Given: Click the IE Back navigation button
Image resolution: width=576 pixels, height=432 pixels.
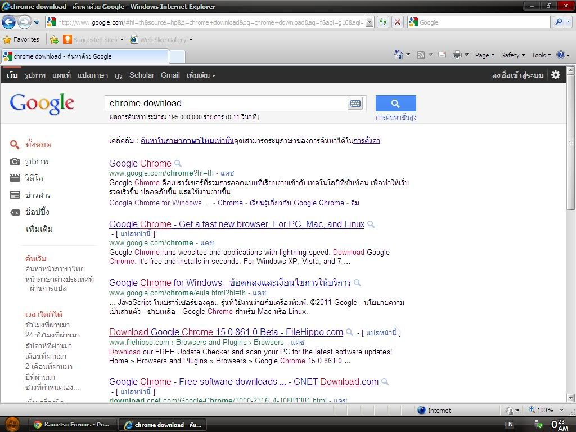Looking at the screenshot, I should (x=8, y=22).
